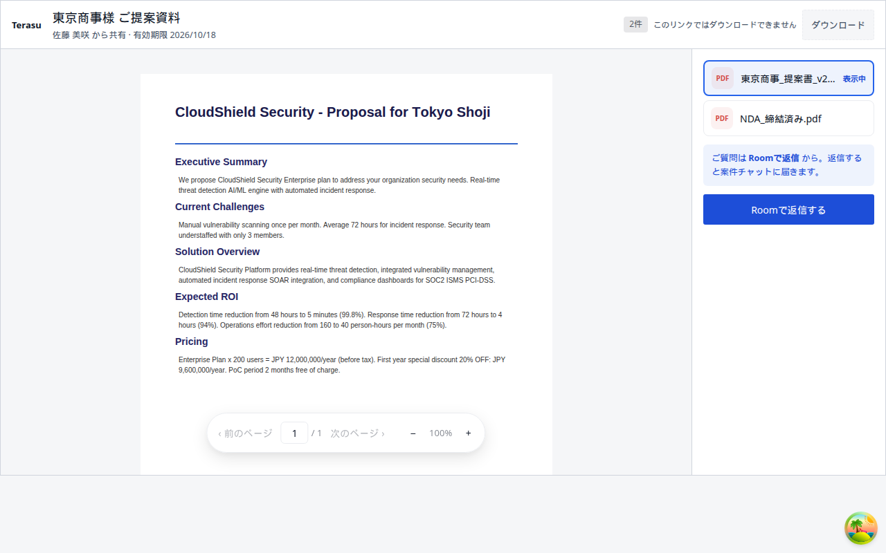The image size is (886, 553).
Task: Click the 100% zoom level value
Action: click(x=441, y=433)
